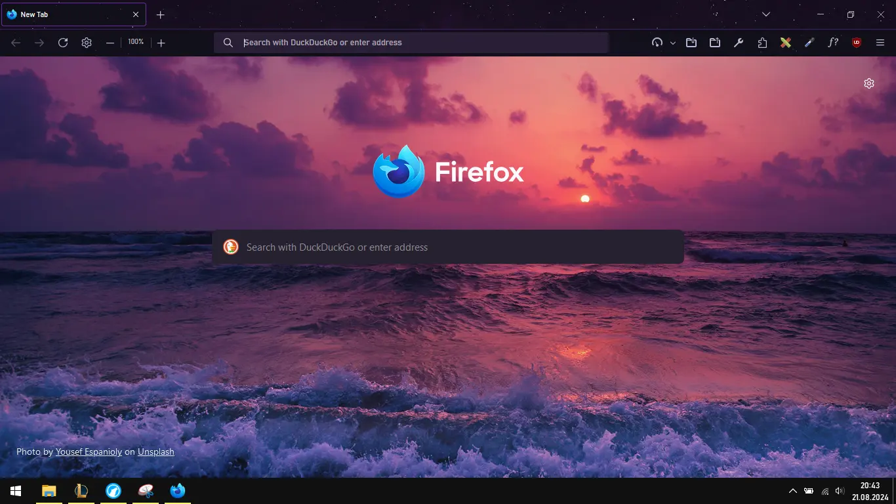The image size is (896, 504).
Task: Open the Unsplash link
Action: [156, 451]
